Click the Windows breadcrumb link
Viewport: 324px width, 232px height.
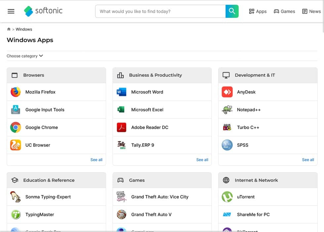coord(24,29)
